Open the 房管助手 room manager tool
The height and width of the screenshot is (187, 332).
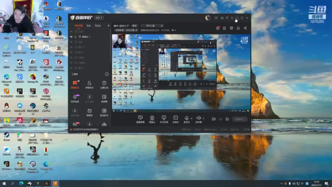pos(89,84)
